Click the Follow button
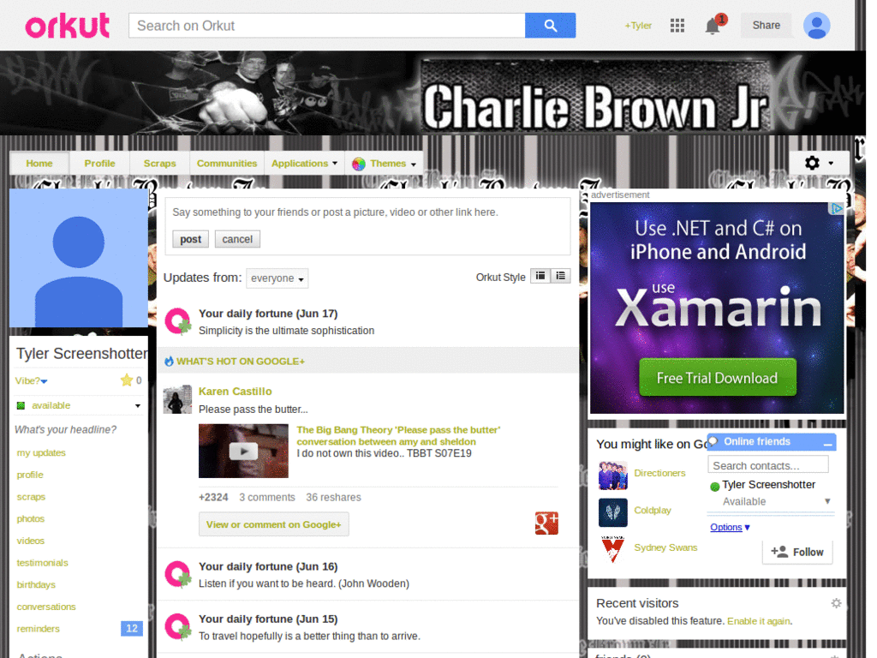Viewport: 877px width, 658px height. pos(797,553)
